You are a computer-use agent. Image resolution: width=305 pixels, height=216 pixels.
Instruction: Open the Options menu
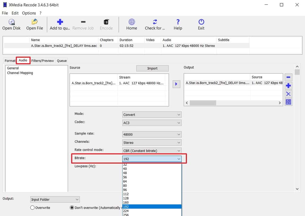pos(29,13)
